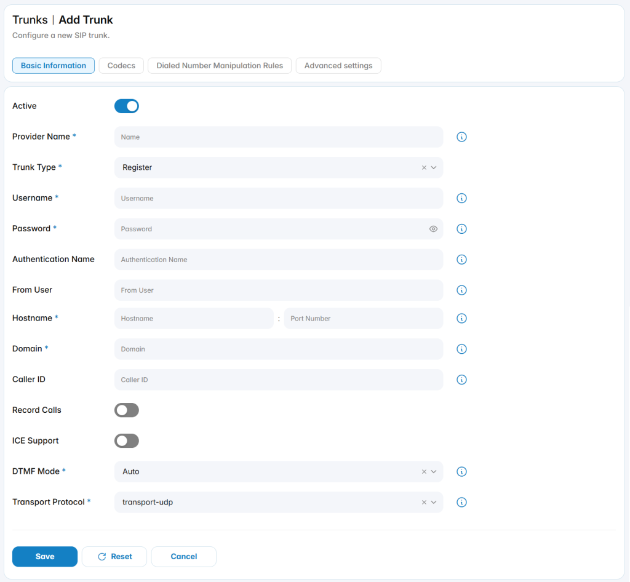Open info icon for Transport Protocol
The height and width of the screenshot is (582, 630).
tap(461, 502)
